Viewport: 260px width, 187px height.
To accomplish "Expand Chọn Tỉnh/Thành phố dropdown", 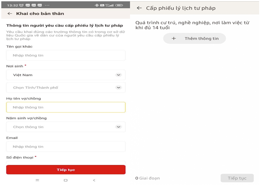I will click(66, 87).
